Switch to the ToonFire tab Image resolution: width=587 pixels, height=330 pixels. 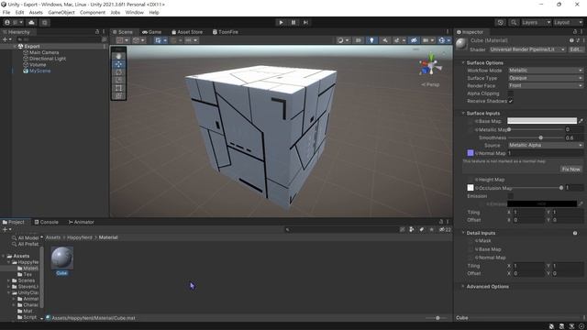226,32
